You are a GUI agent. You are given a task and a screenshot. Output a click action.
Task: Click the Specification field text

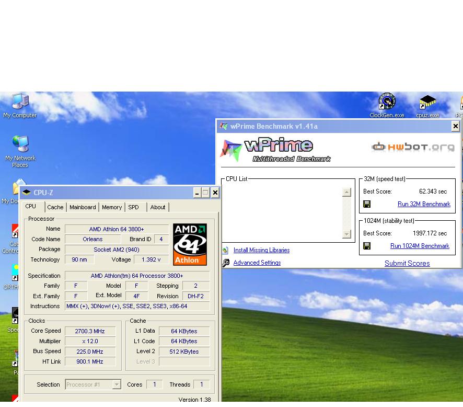pos(137,276)
